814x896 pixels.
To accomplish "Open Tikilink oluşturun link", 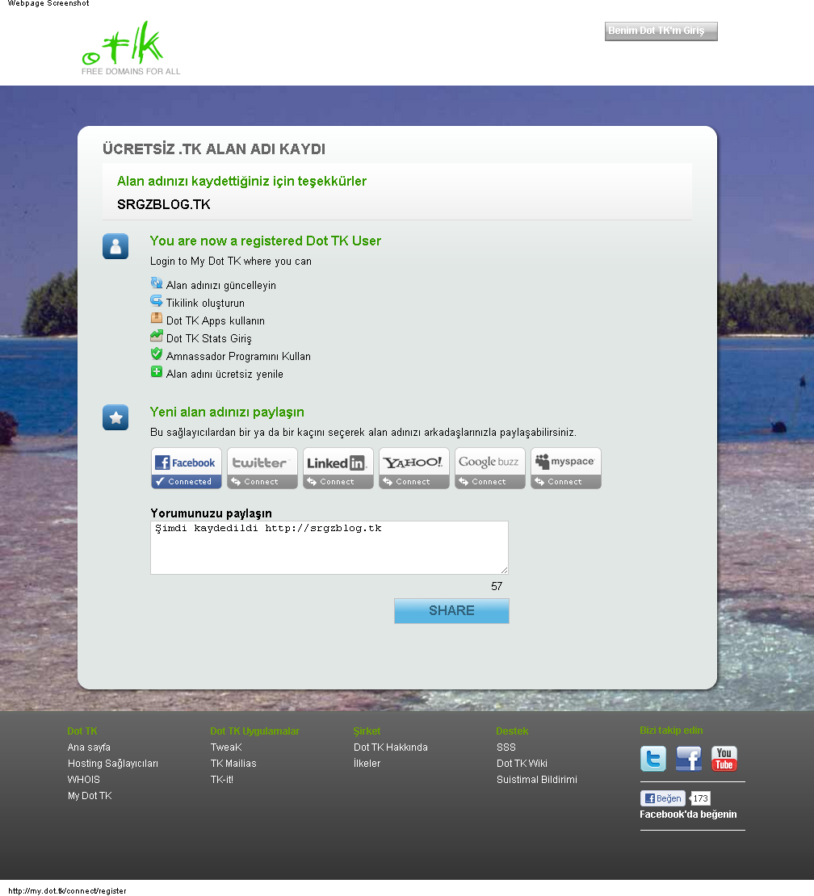I will tap(205, 303).
